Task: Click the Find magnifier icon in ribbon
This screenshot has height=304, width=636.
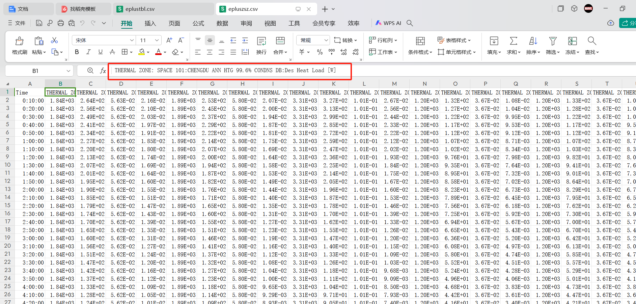Action: click(x=592, y=41)
